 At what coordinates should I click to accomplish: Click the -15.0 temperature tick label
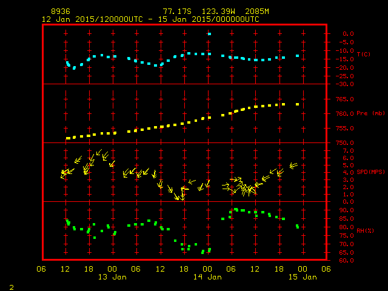[x=344, y=59]
